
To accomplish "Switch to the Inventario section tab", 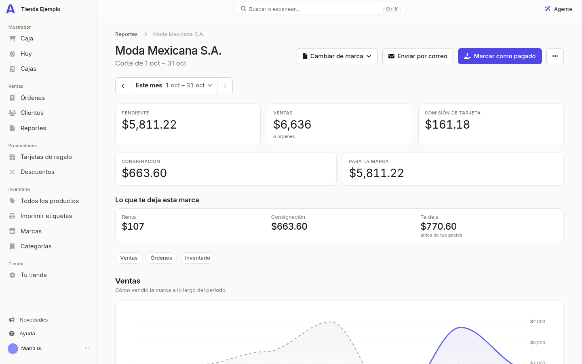I will coord(198,258).
